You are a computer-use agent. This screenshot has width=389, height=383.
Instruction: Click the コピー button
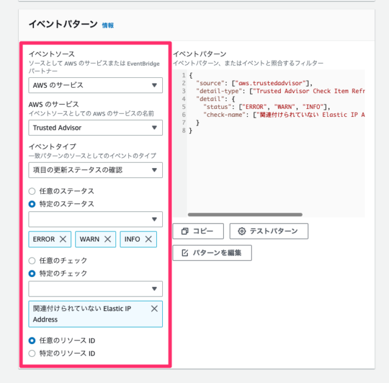pyautogui.click(x=198, y=231)
